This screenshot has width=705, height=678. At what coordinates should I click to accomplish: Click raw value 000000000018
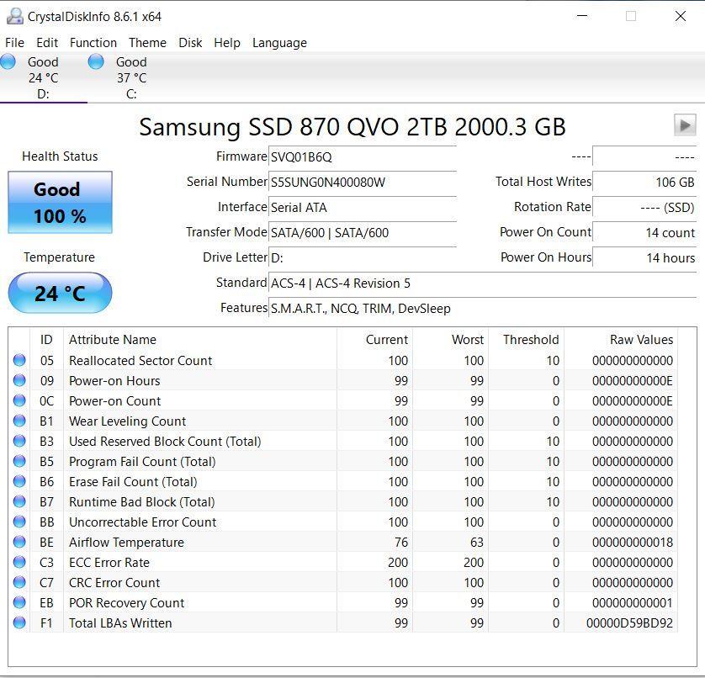coord(633,543)
